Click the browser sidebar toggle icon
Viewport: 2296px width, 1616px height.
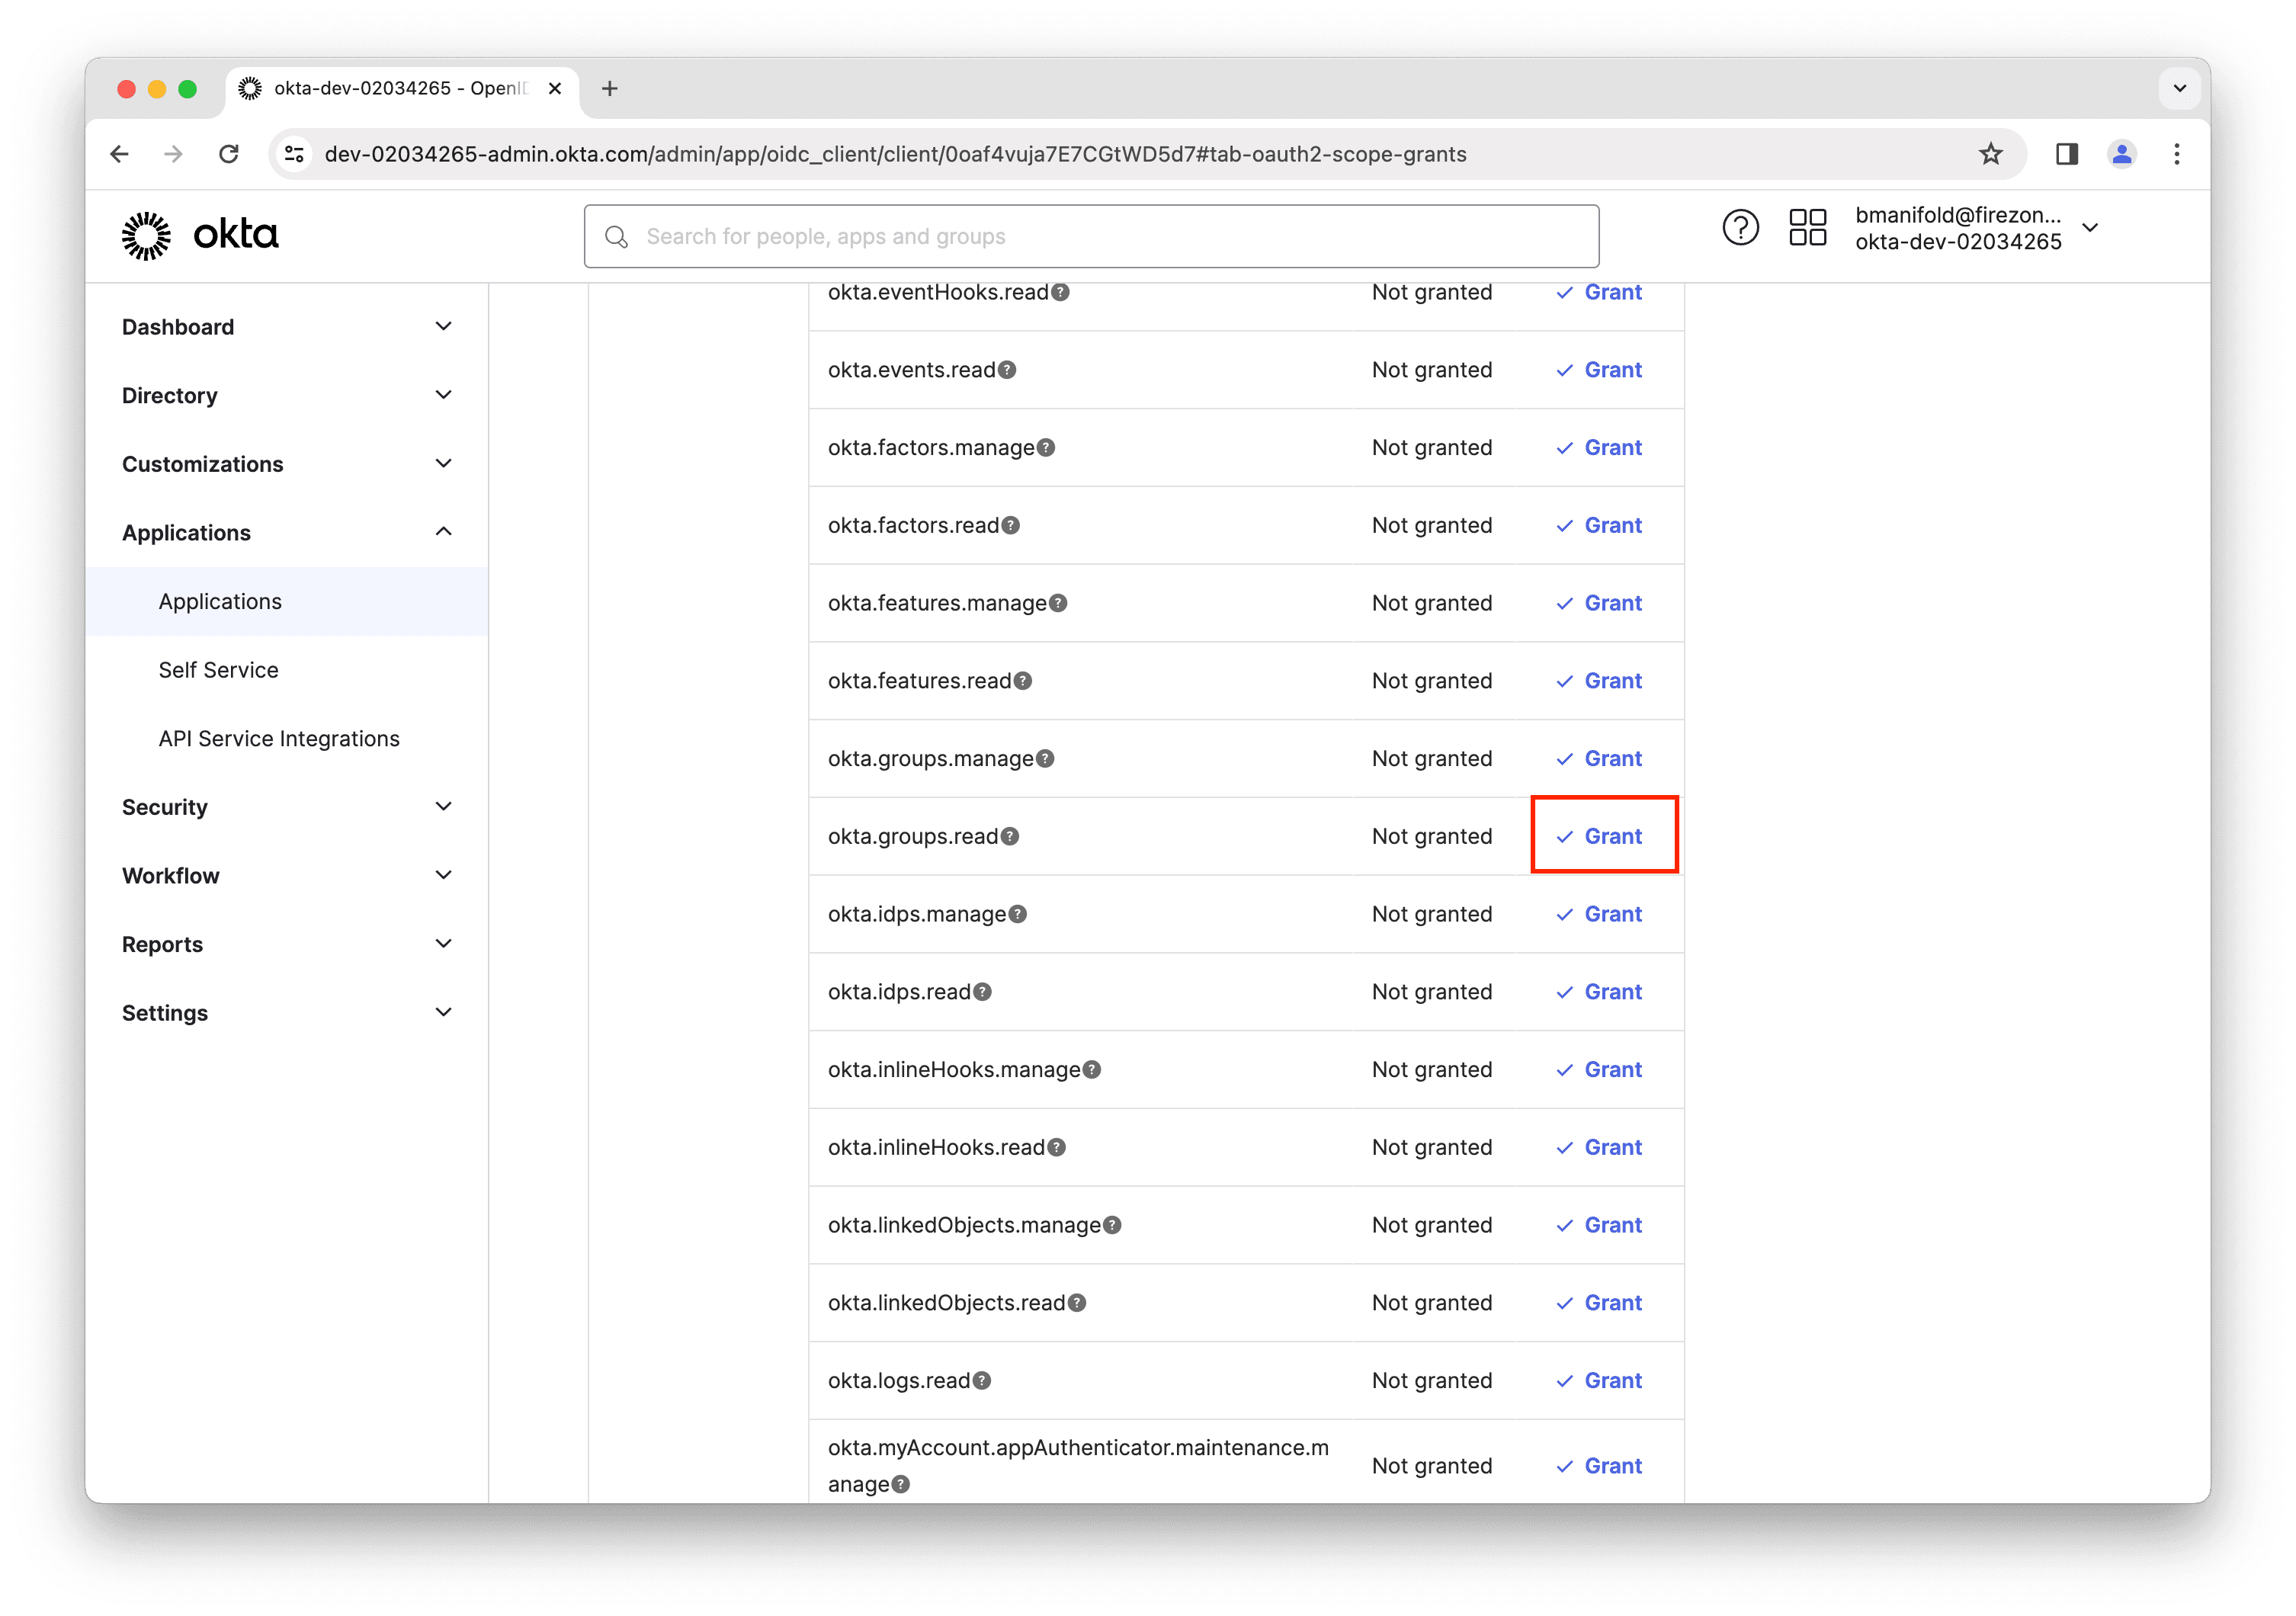2058,154
